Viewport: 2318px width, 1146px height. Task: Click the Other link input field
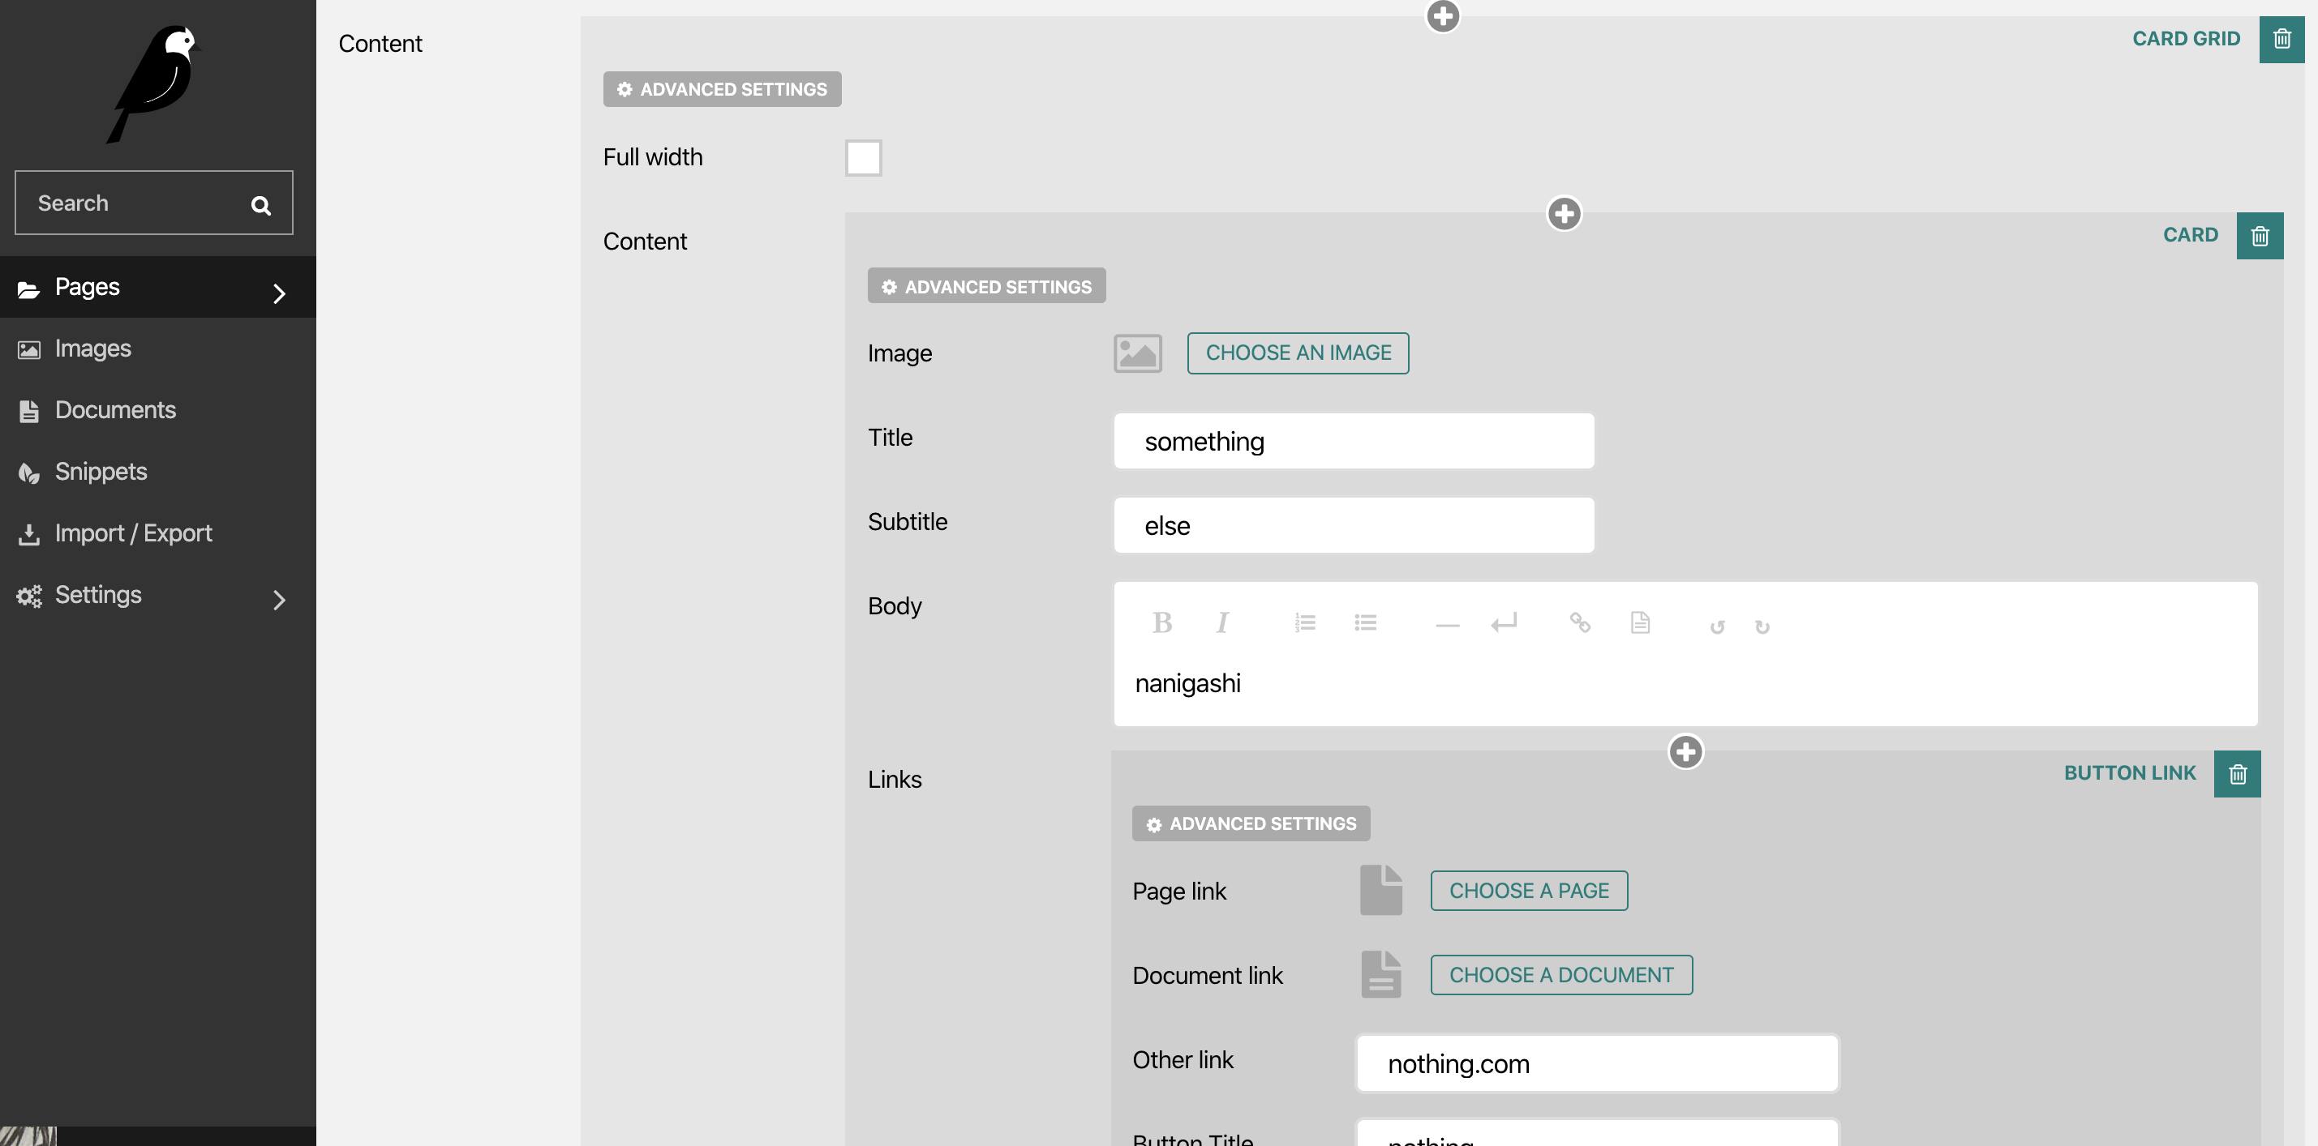click(1596, 1063)
